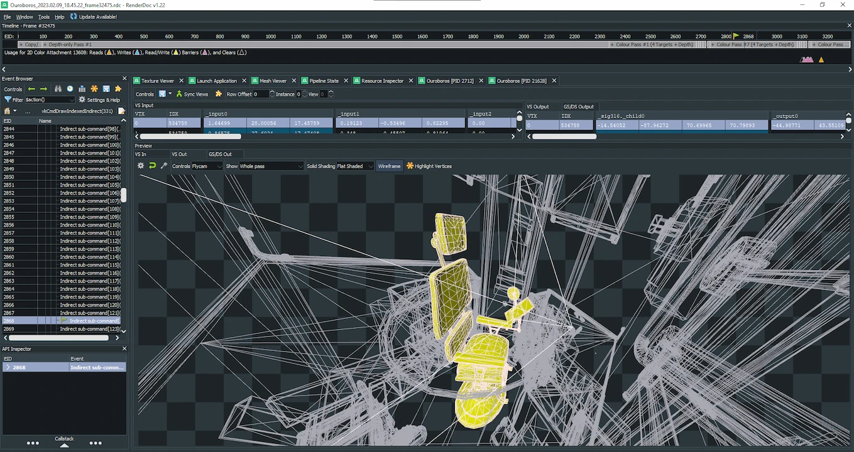The height and width of the screenshot is (452, 854).
Task: Open the Help menu
Action: 60,17
